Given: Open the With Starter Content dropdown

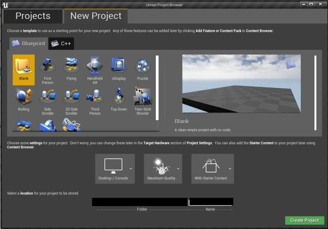Looking at the screenshot, I should (x=213, y=169).
